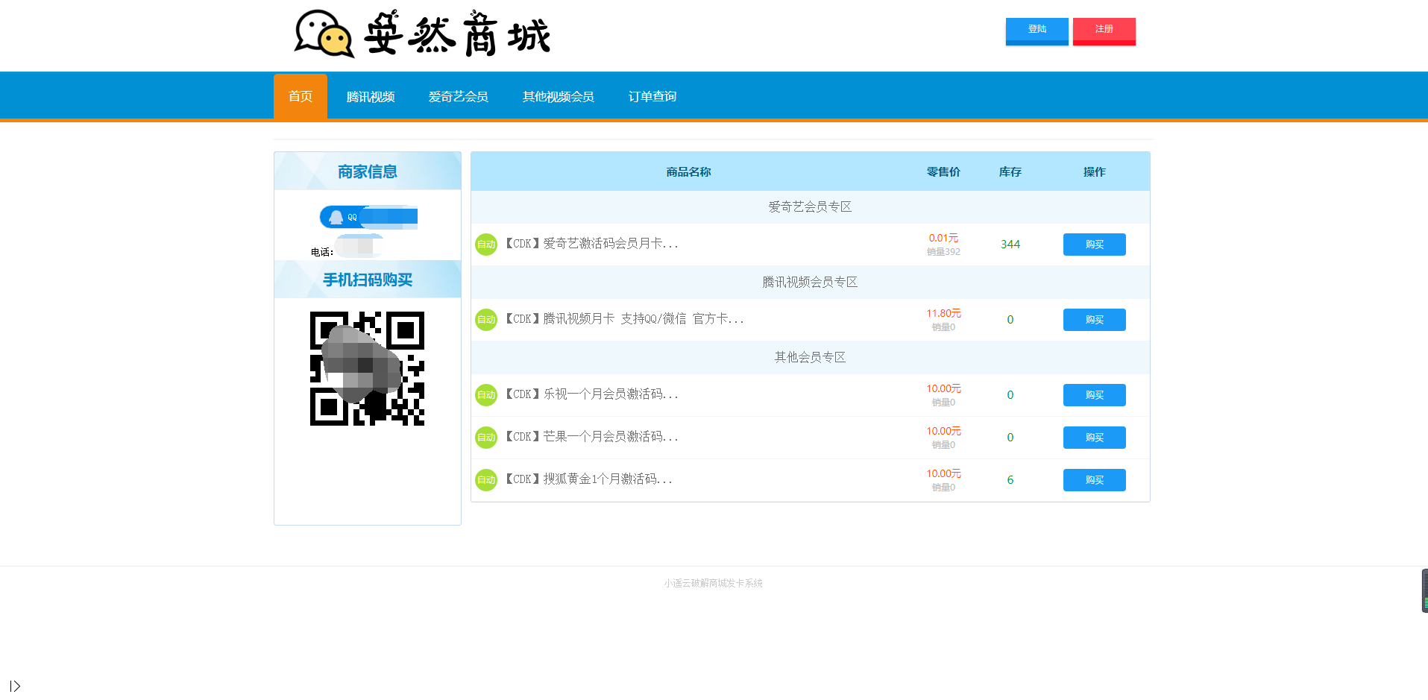Image resolution: width=1428 pixels, height=700 pixels.
Task: Buy the 爱奇艺激活码会员月卡 item
Action: point(1094,245)
